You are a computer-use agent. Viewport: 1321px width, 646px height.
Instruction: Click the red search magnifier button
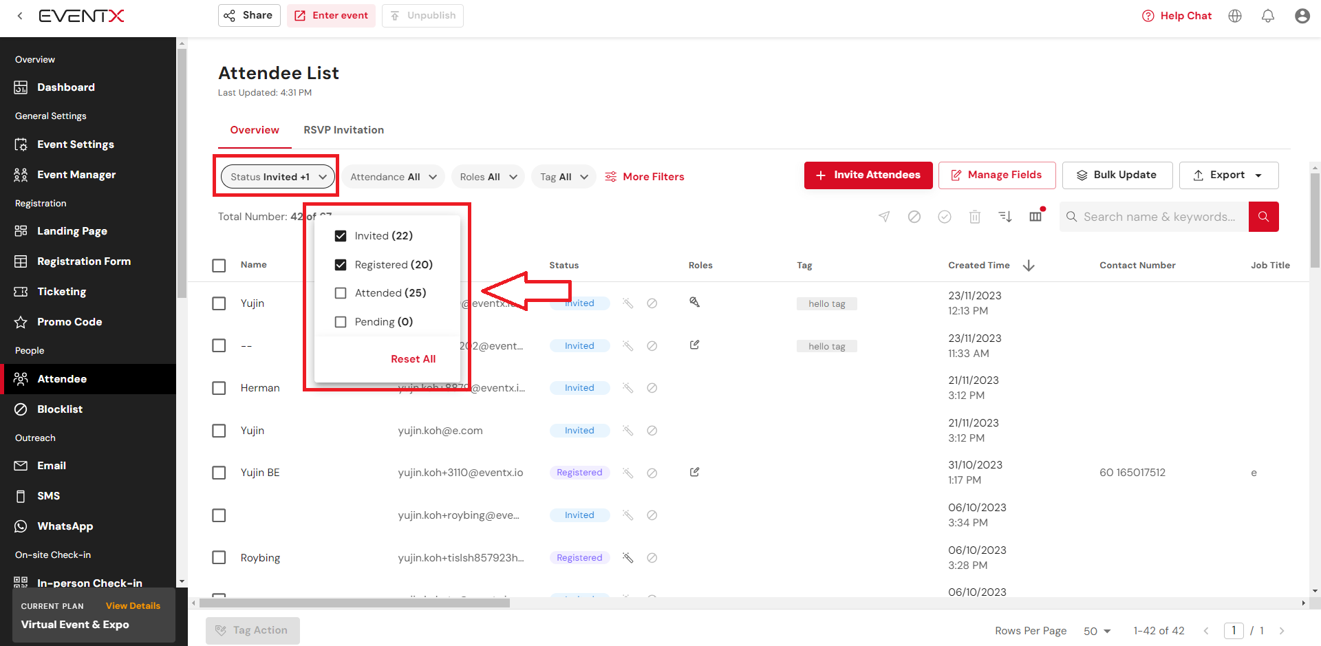tap(1263, 217)
